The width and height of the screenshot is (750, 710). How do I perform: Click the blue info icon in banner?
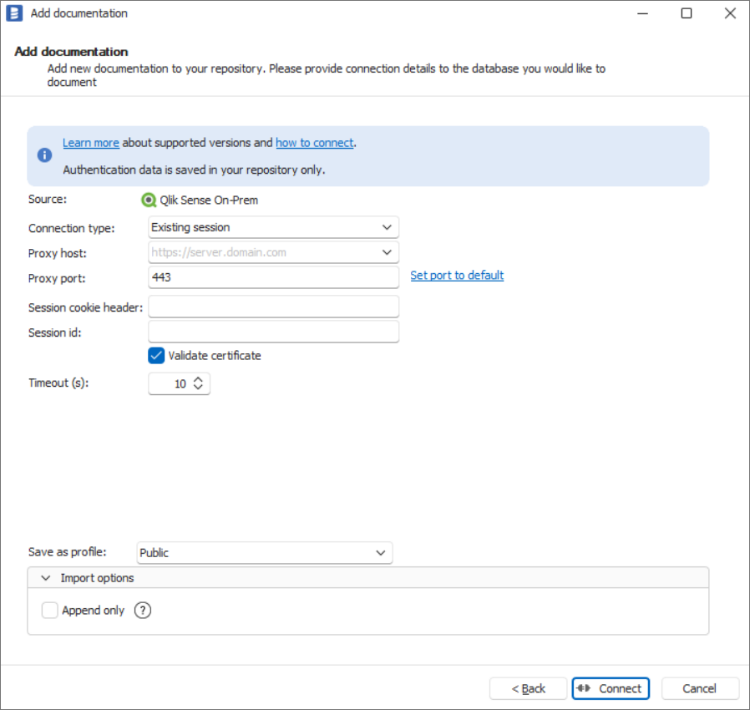point(44,156)
